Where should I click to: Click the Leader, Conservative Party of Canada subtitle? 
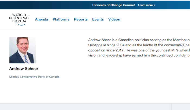(x=34, y=77)
